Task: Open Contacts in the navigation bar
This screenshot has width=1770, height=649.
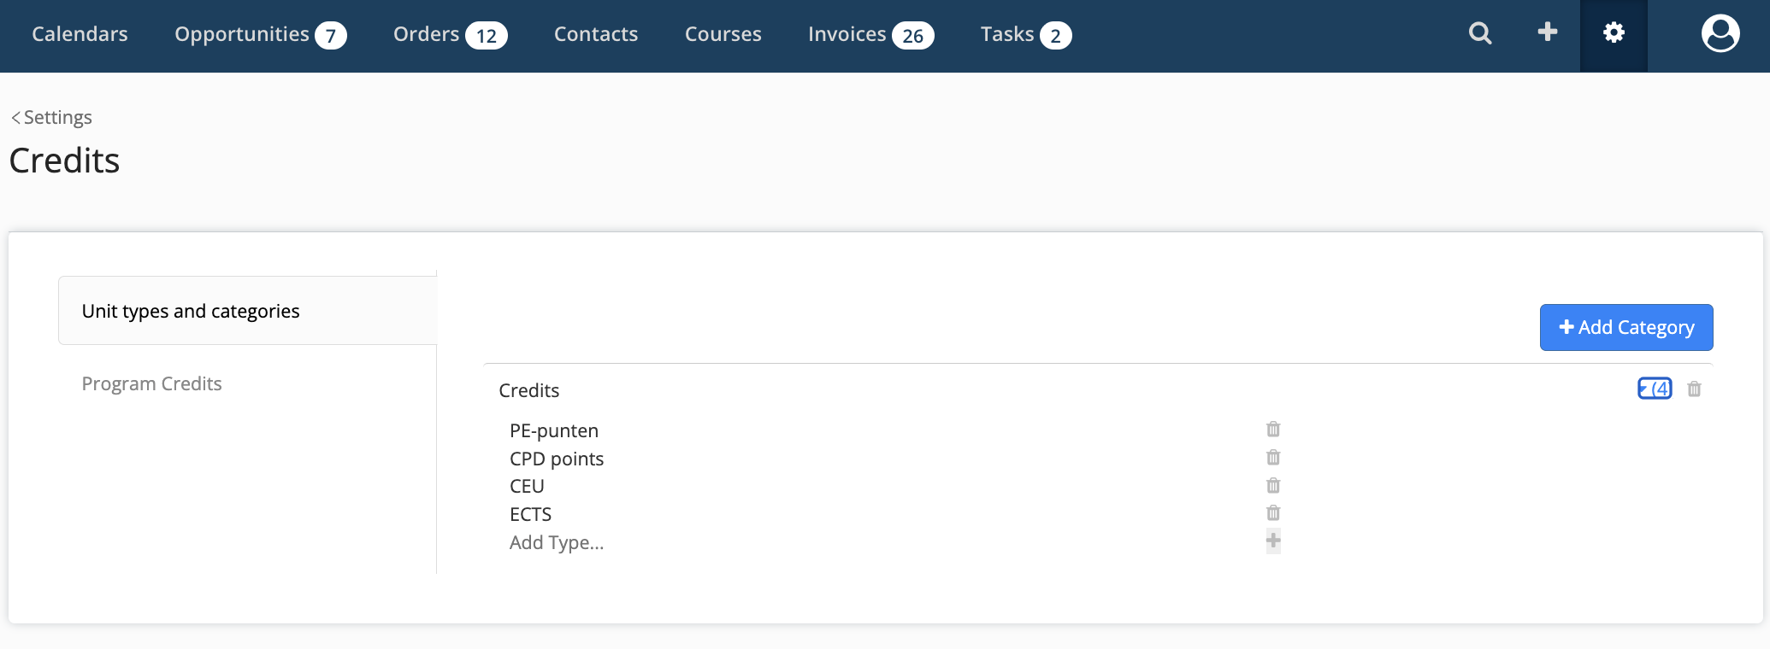Action: 596,34
